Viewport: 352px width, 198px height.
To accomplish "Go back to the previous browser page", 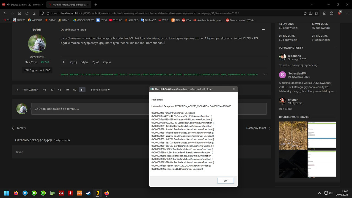I will 5,13.
